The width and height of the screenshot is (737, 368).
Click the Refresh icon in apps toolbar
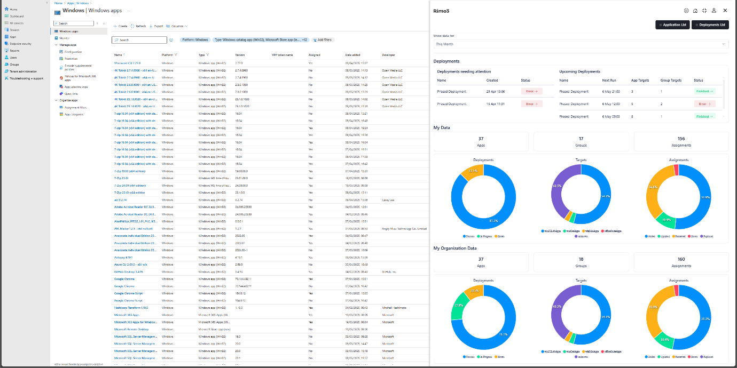(132, 26)
